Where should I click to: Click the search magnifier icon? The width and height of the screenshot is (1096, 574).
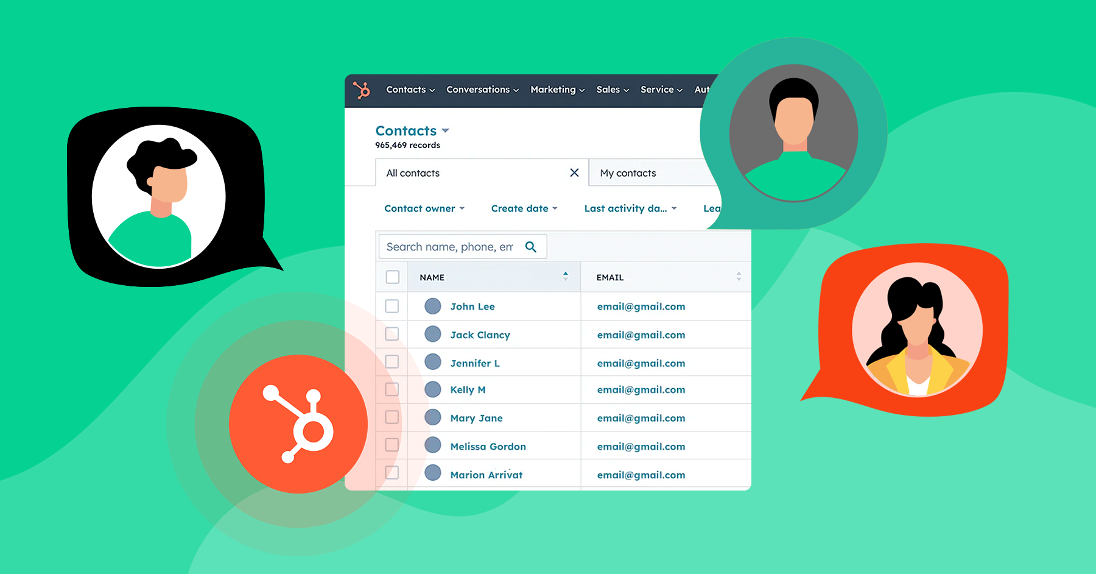530,246
